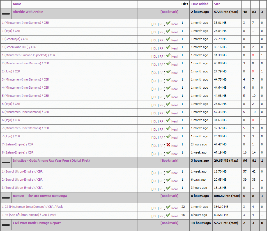267x231 pixels.
Task: Click green checkmark on 1-22 (Minutemen-InnerDemons) Pack row
Action: click(x=168, y=207)
